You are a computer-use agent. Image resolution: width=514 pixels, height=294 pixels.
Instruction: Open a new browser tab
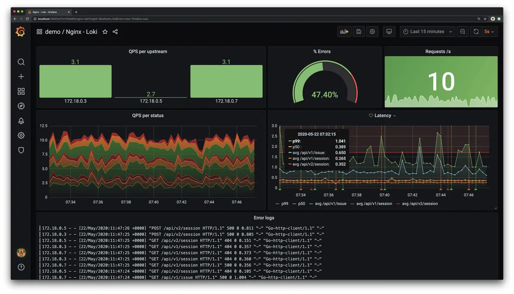76,12
